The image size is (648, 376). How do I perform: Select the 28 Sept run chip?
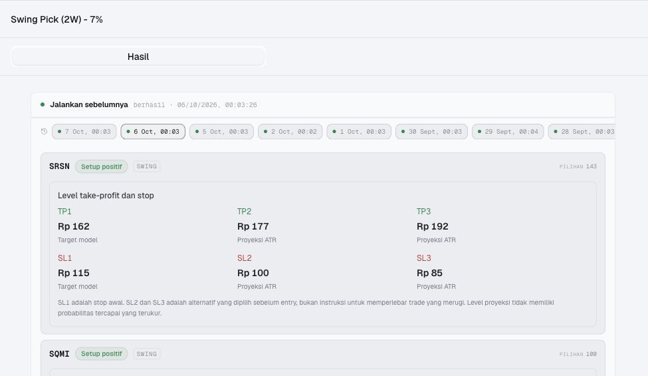[582, 132]
